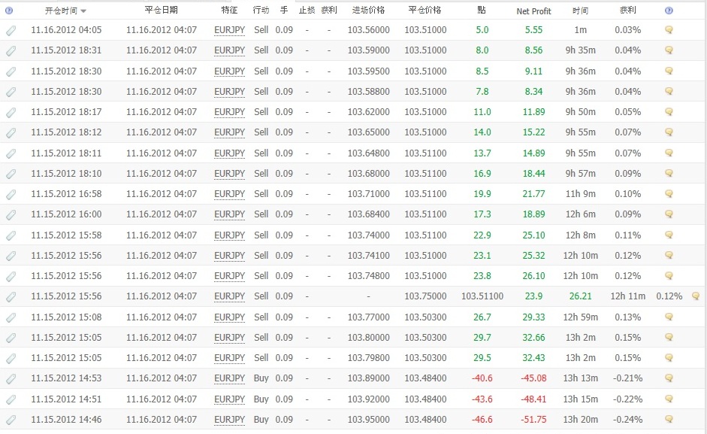707x434 pixels.
Task: Sort by the Net Profit column header
Action: click(533, 11)
